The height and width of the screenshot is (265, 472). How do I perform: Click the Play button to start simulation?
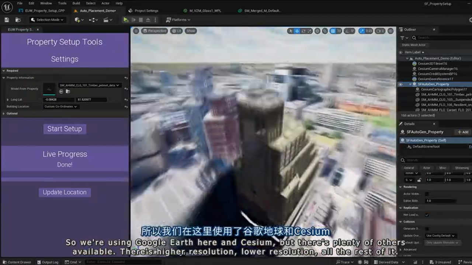coord(126,20)
